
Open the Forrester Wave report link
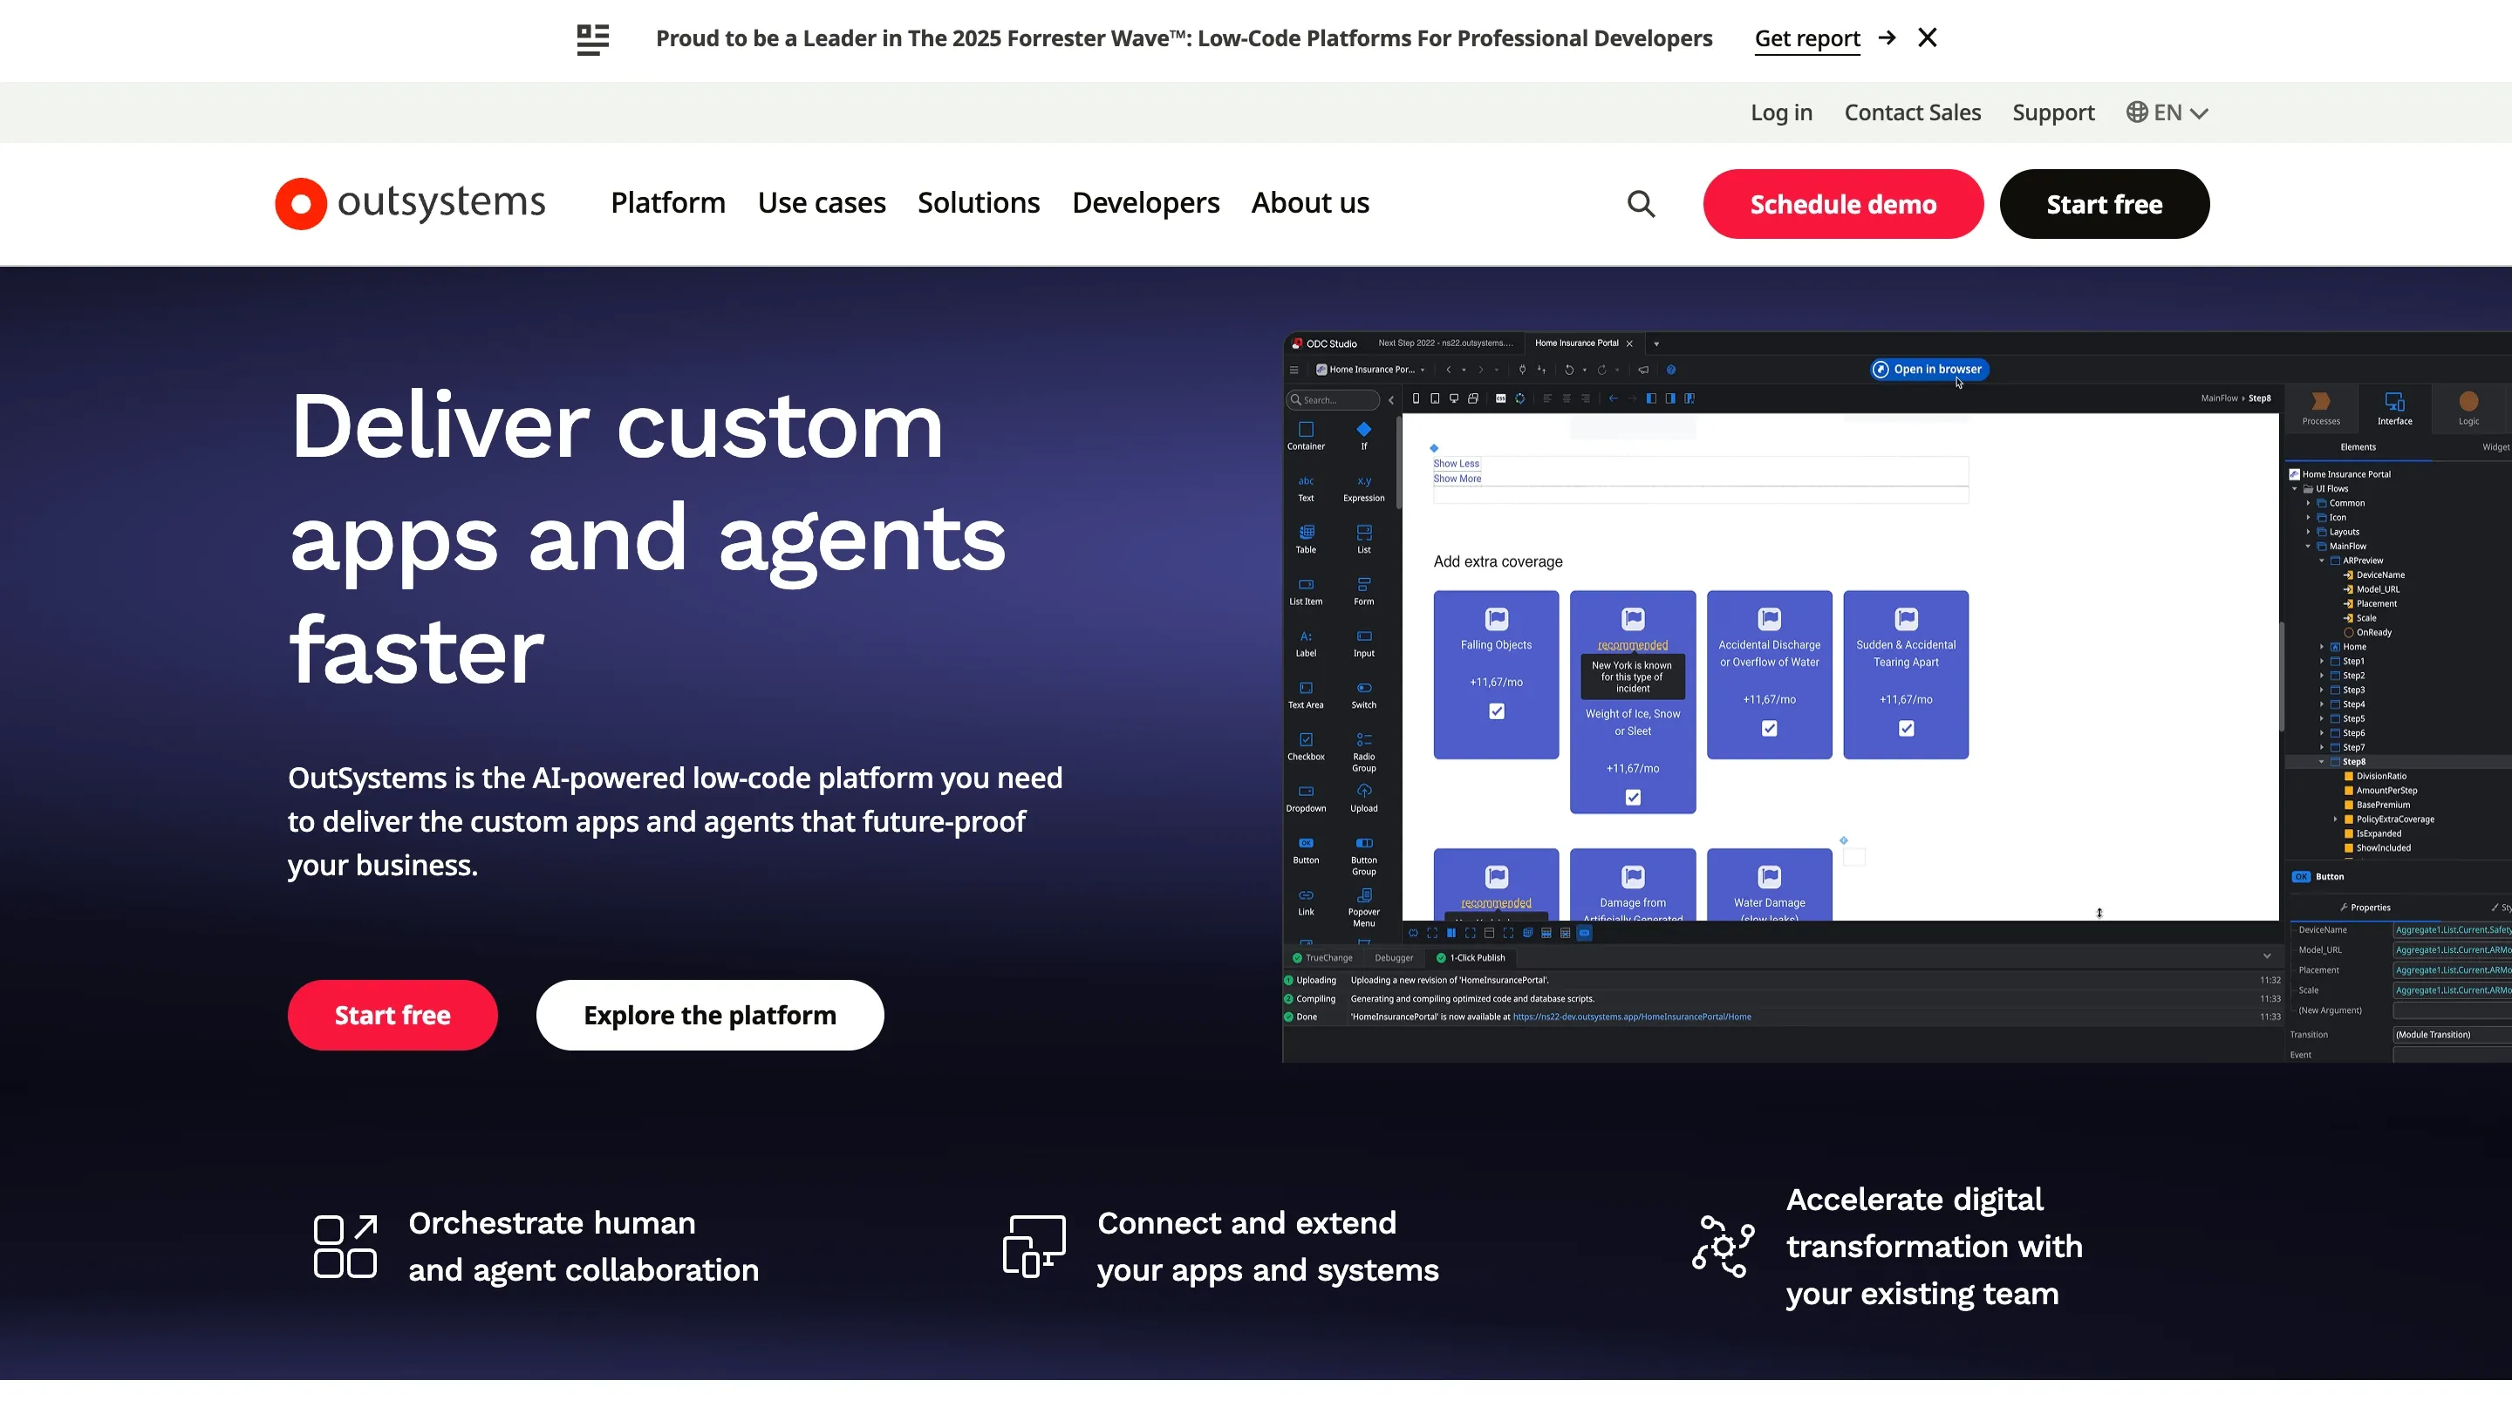point(1806,38)
